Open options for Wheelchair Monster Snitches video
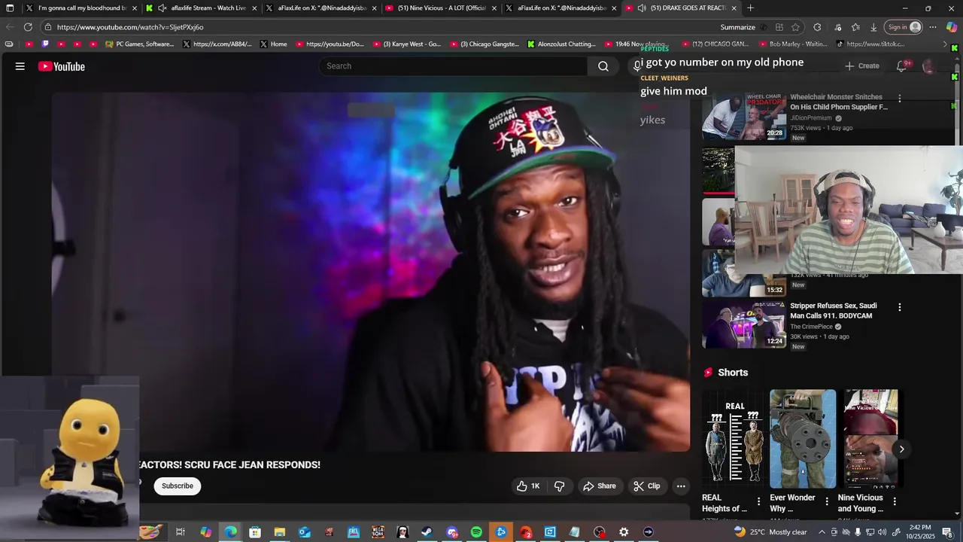Image resolution: width=963 pixels, height=542 pixels. pyautogui.click(x=899, y=99)
